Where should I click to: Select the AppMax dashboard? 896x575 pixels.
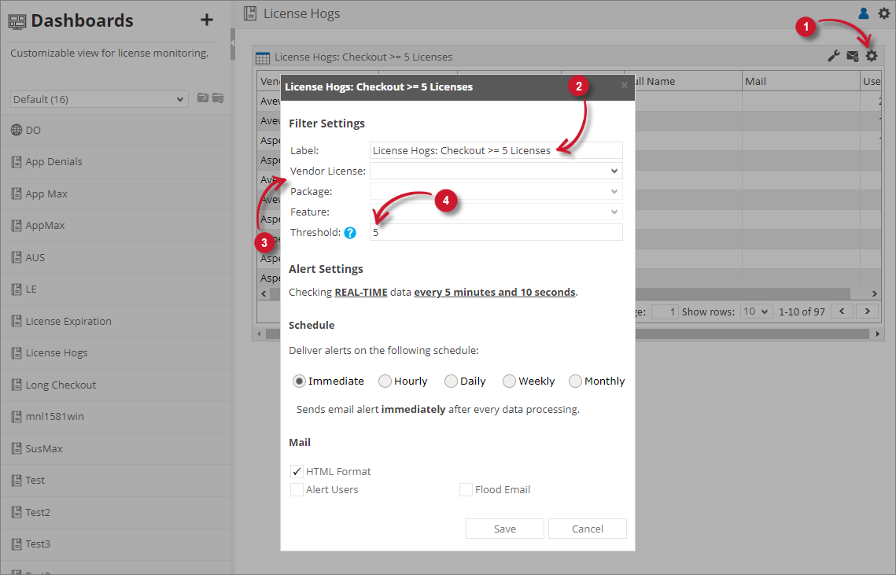[117, 225]
